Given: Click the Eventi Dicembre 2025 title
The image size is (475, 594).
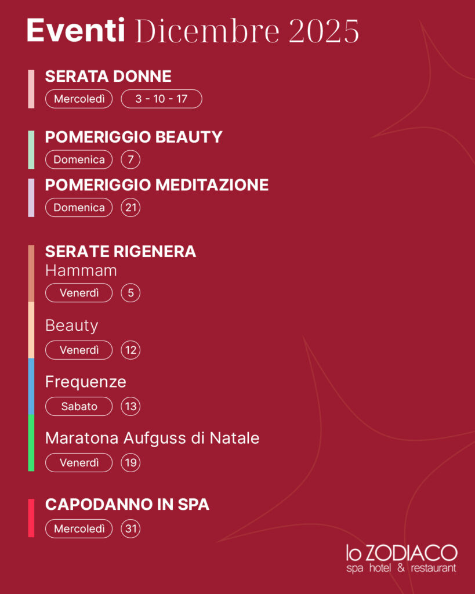Looking at the screenshot, I should click(193, 31).
